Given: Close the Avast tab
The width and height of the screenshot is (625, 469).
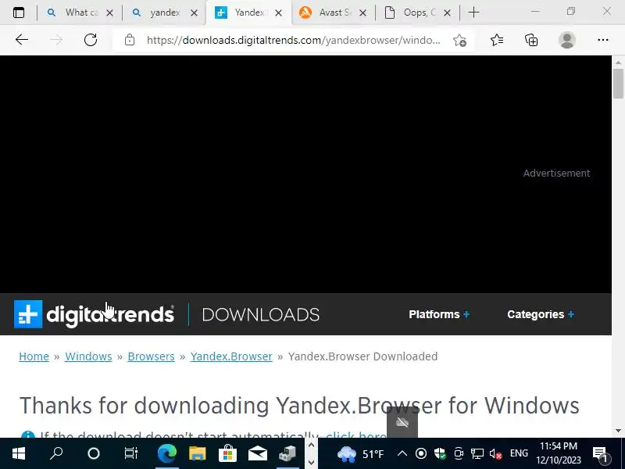Looking at the screenshot, I should [362, 13].
